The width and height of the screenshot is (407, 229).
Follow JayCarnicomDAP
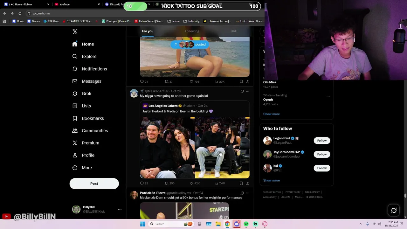point(322,154)
